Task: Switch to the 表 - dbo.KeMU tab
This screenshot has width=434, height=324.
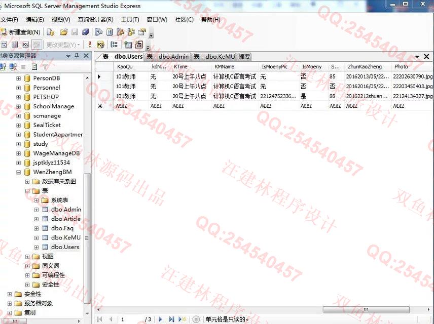Action: point(214,57)
